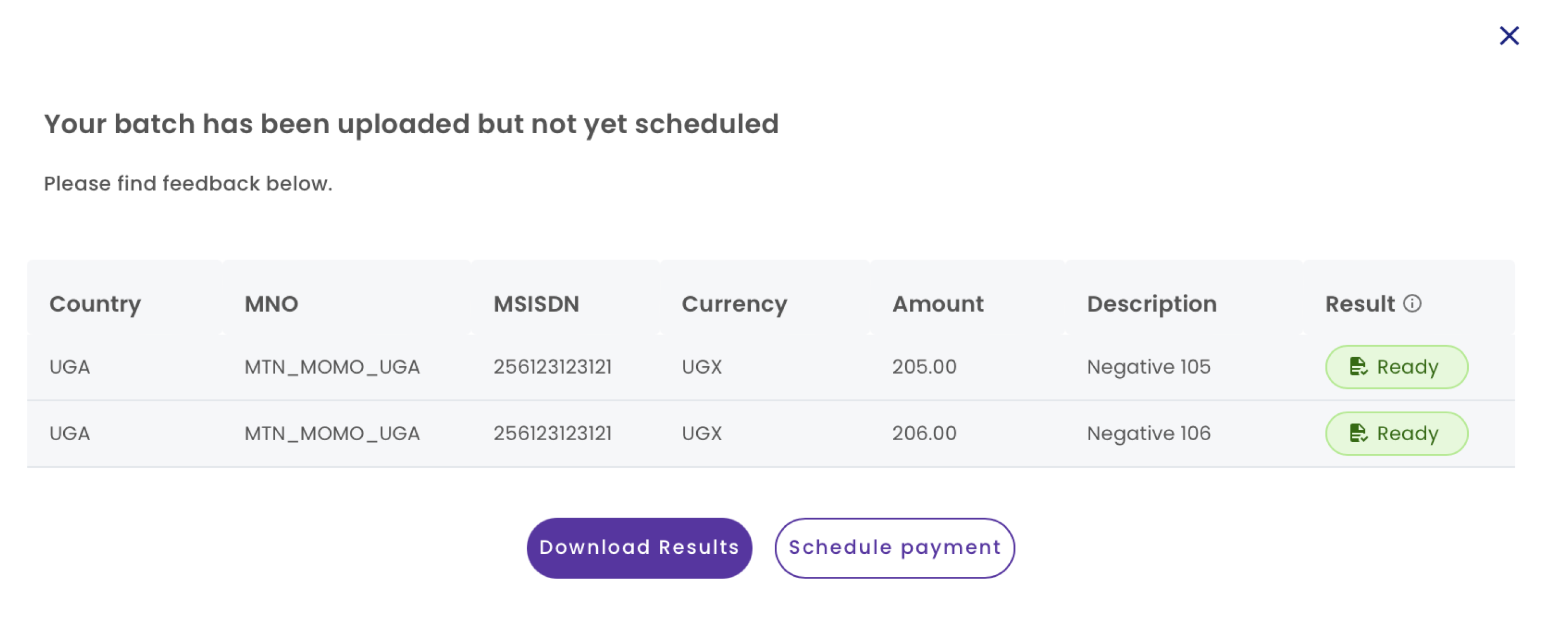Image resolution: width=1544 pixels, height=625 pixels.
Task: Click the Country column header
Action: tap(95, 304)
